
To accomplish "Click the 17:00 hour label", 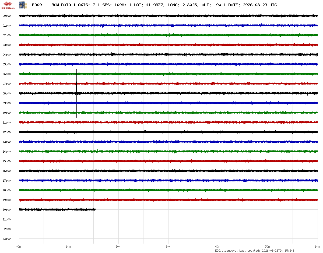I will pyautogui.click(x=6, y=181).
